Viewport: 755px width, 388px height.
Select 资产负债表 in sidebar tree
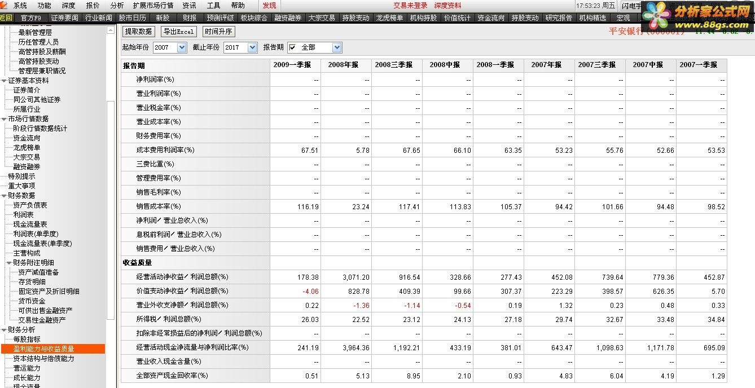[x=30, y=205]
